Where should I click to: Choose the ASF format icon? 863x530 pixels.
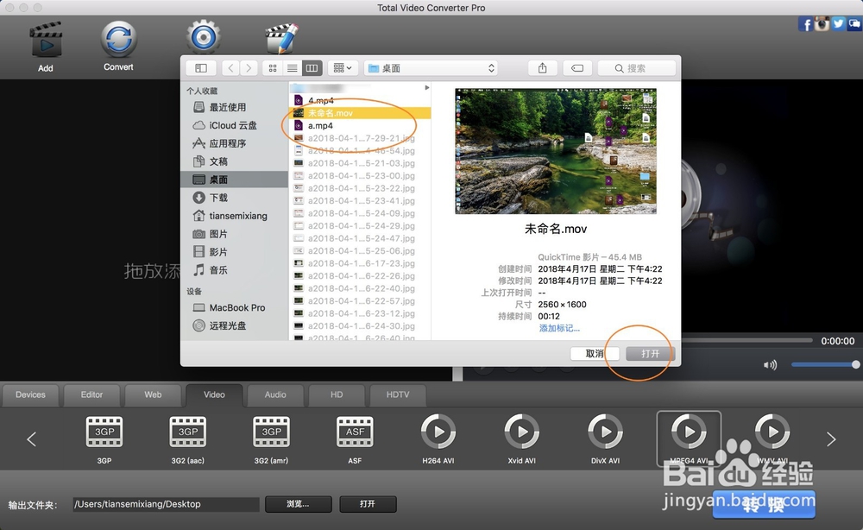(x=355, y=432)
